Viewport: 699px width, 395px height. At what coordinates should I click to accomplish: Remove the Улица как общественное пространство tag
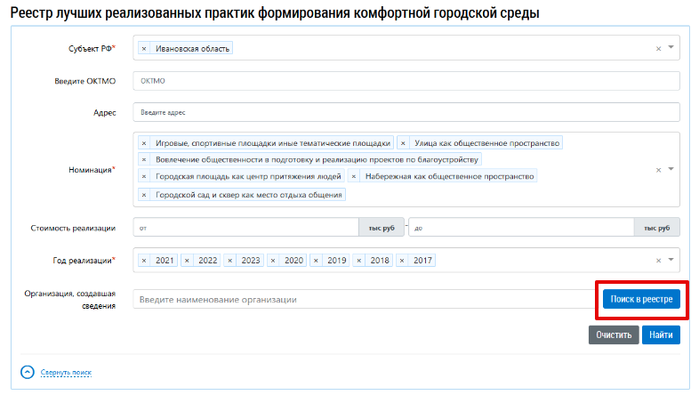pos(404,142)
